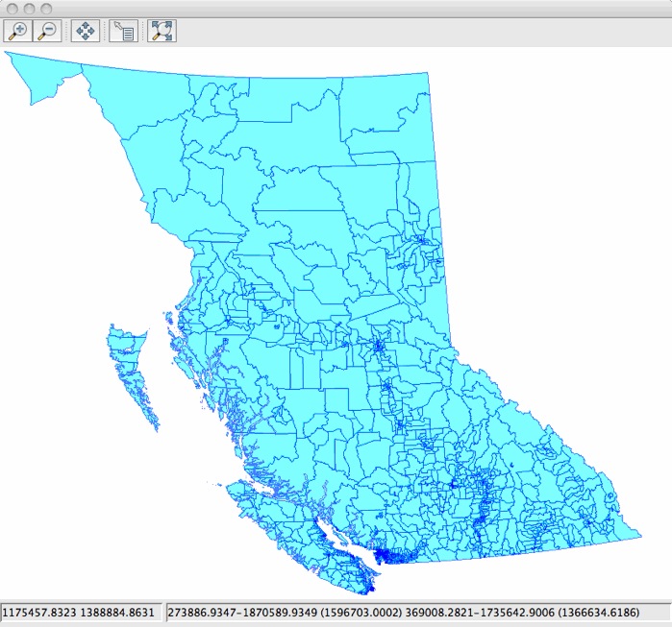Select the Zoom Out tool

pyautogui.click(x=47, y=31)
